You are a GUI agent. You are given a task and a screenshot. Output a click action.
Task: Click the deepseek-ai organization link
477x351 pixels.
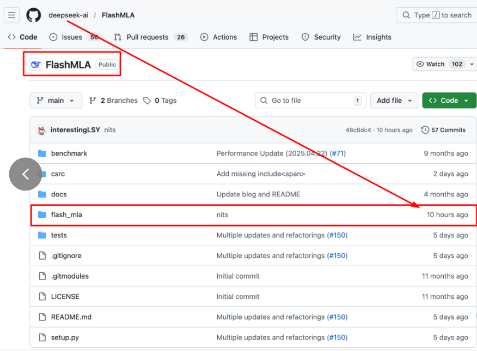68,15
